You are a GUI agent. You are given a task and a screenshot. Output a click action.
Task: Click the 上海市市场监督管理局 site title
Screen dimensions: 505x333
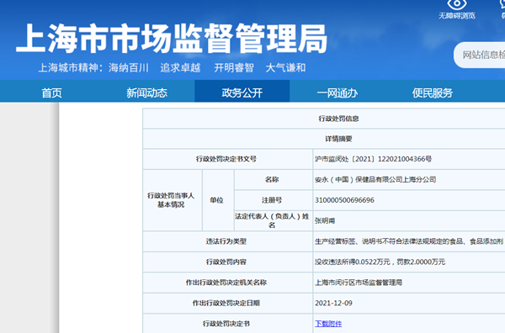172,39
